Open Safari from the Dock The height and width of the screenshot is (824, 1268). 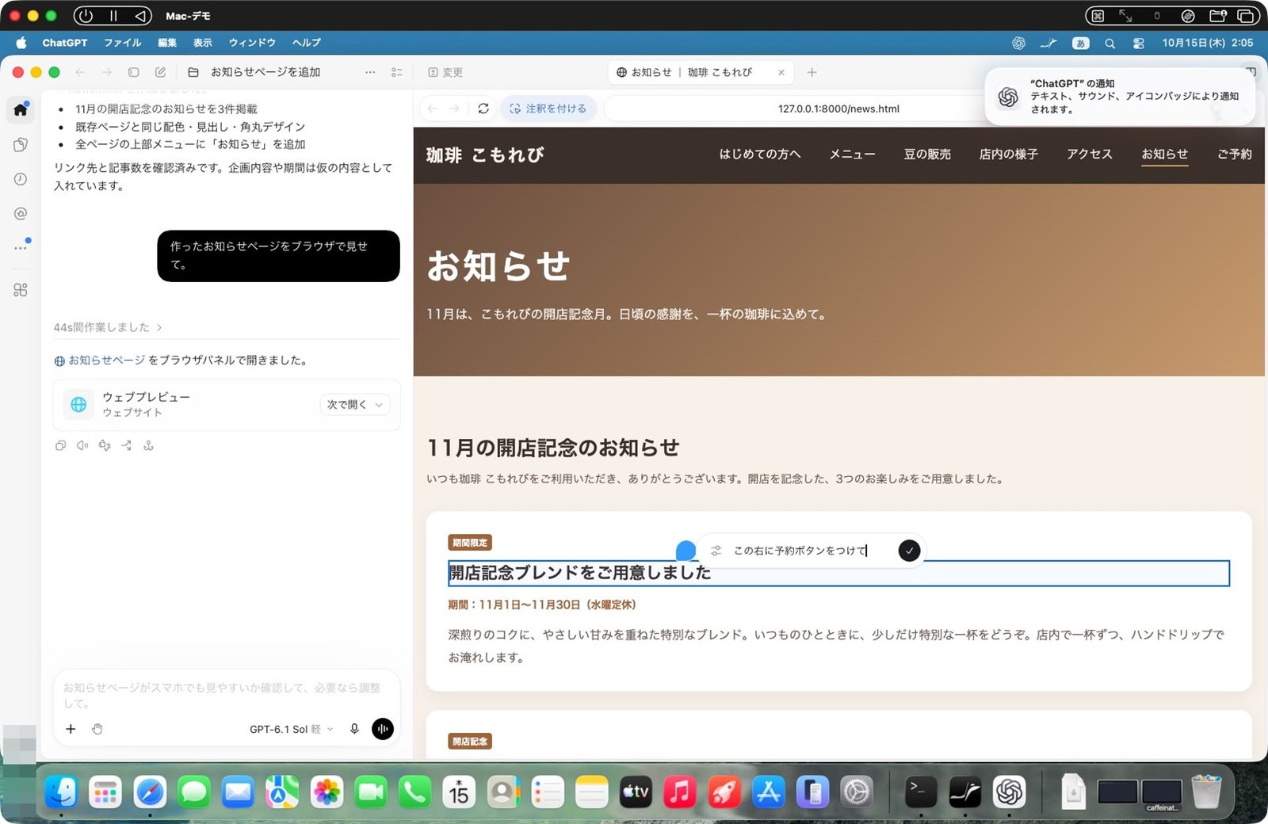[x=150, y=792]
